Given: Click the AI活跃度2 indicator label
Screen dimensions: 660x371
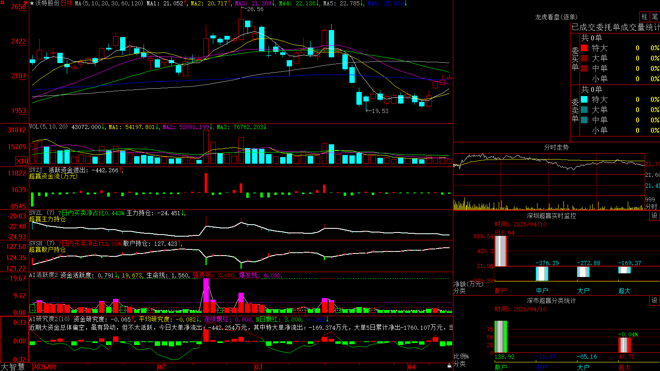Looking at the screenshot, I should (43, 275).
